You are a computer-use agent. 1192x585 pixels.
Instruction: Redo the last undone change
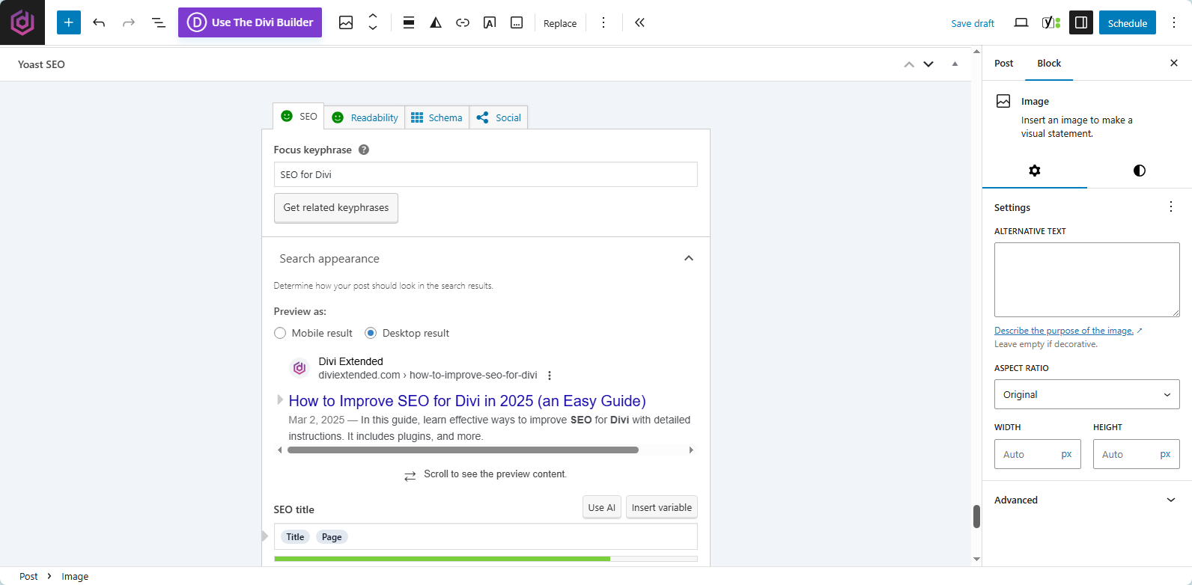tap(129, 22)
